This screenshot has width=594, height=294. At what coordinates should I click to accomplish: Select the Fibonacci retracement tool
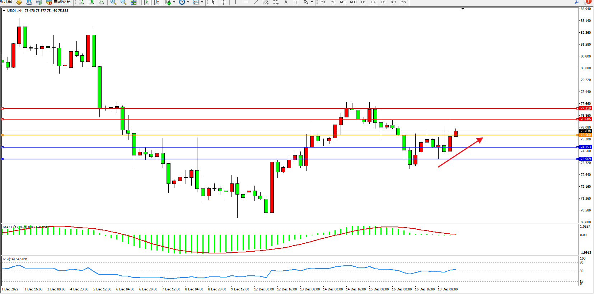click(276, 2)
